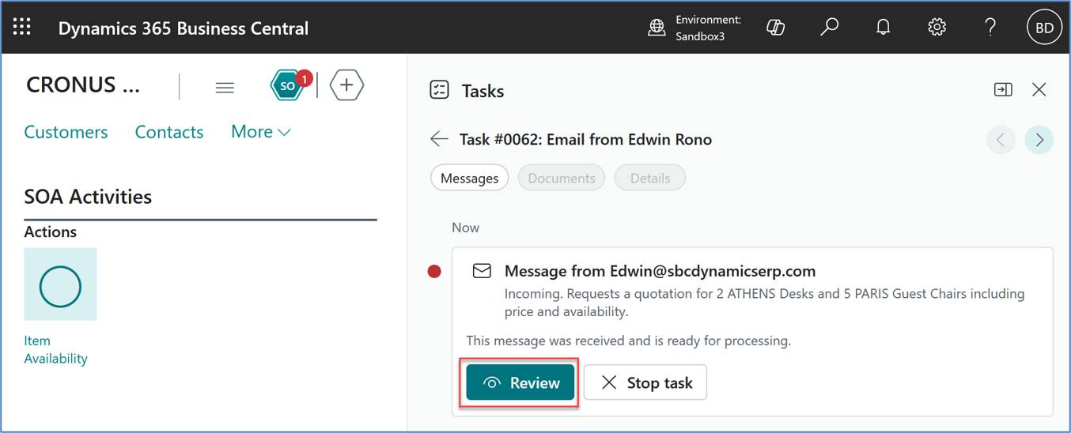This screenshot has height=433, width=1071.
Task: Go to next task chevron
Action: coord(1039,140)
